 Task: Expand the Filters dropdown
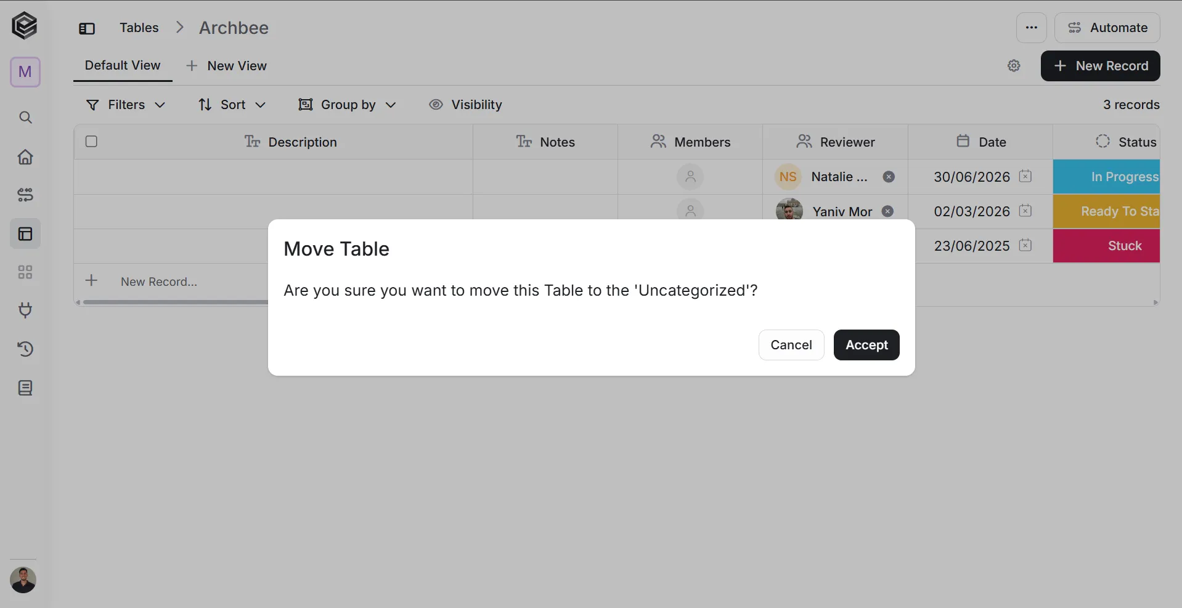click(x=126, y=105)
